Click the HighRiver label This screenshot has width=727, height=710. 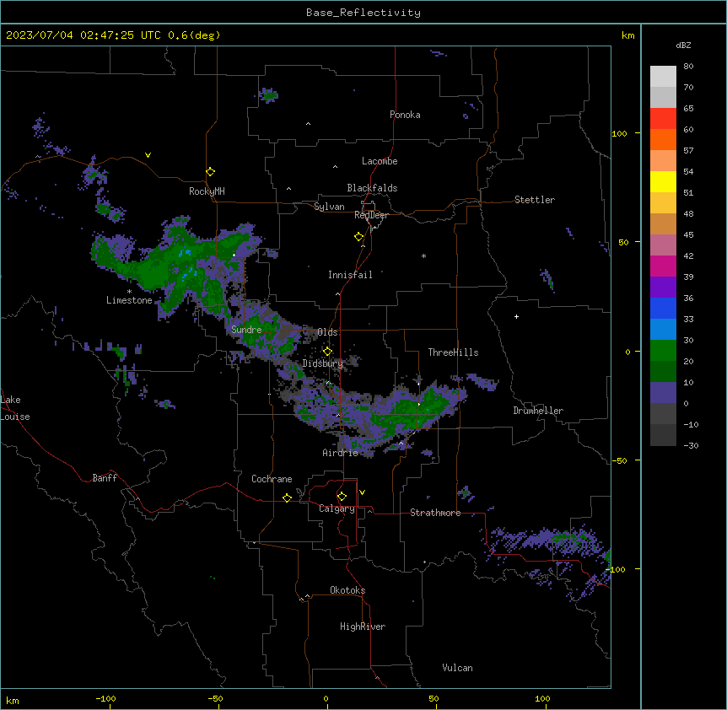pyautogui.click(x=363, y=627)
